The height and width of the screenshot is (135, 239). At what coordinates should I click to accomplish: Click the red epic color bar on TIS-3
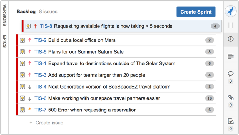(x=17, y=75)
